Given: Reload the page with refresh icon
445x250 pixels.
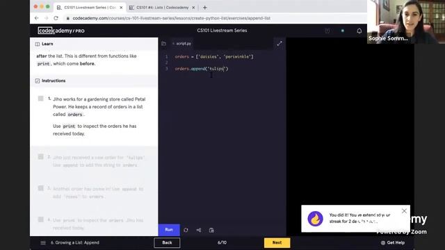Looking at the screenshot, I should tap(56, 18).
